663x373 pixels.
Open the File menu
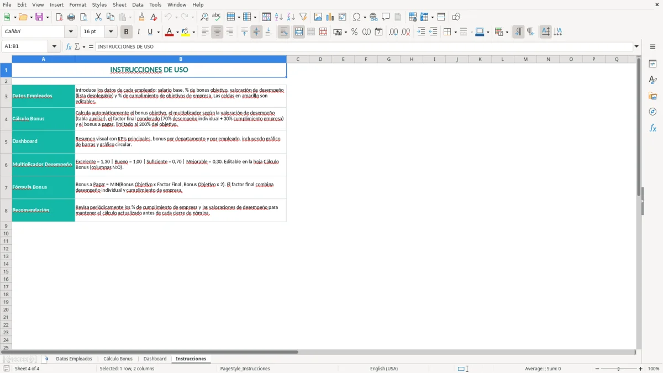click(x=7, y=4)
